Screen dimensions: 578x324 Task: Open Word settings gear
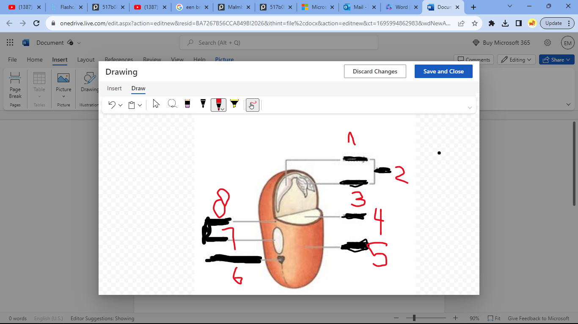(x=548, y=43)
